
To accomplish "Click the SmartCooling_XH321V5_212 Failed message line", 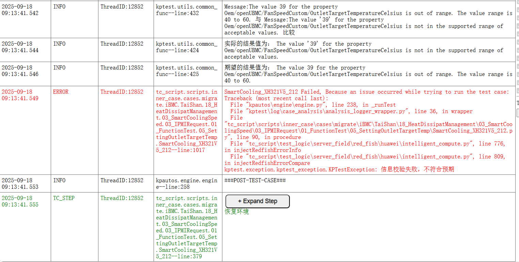I will pyautogui.click(x=366, y=92).
